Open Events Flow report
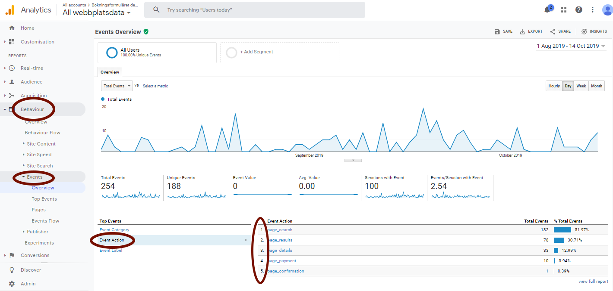The height and width of the screenshot is (291, 613). [45, 221]
